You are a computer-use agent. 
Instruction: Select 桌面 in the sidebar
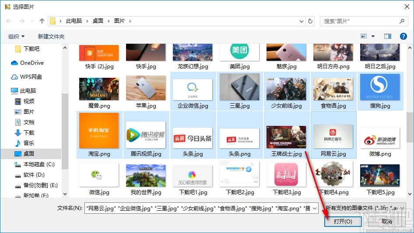tap(25, 153)
